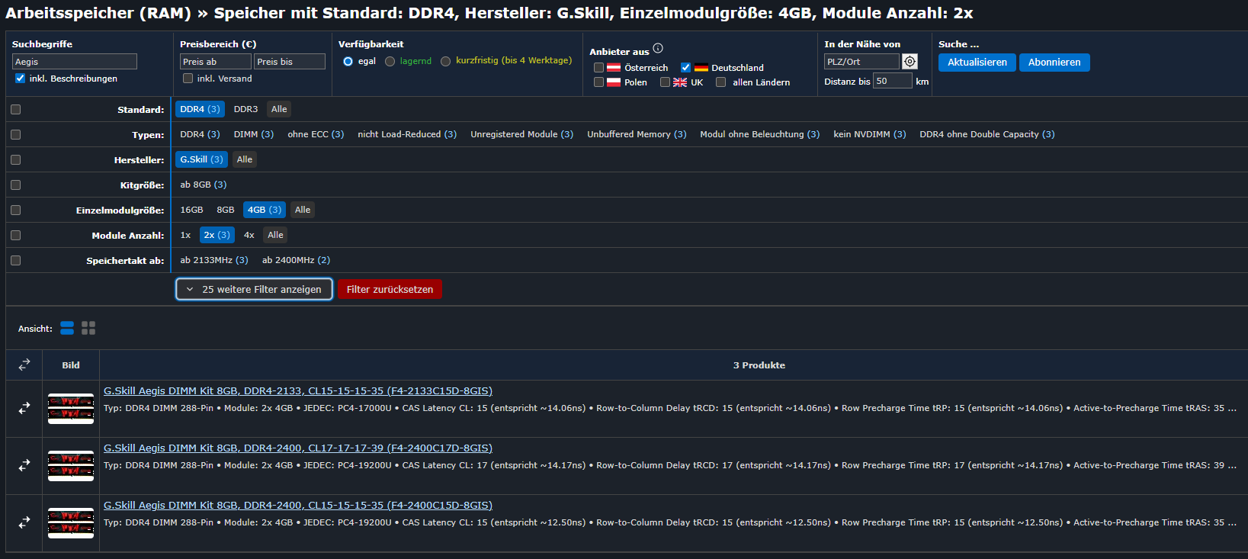The height and width of the screenshot is (559, 1248).
Task: Select DDR4 (3) in Standard filter
Action: point(200,109)
